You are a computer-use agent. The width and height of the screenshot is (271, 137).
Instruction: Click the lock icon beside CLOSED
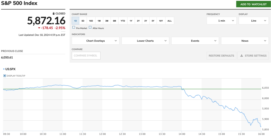(54, 13)
